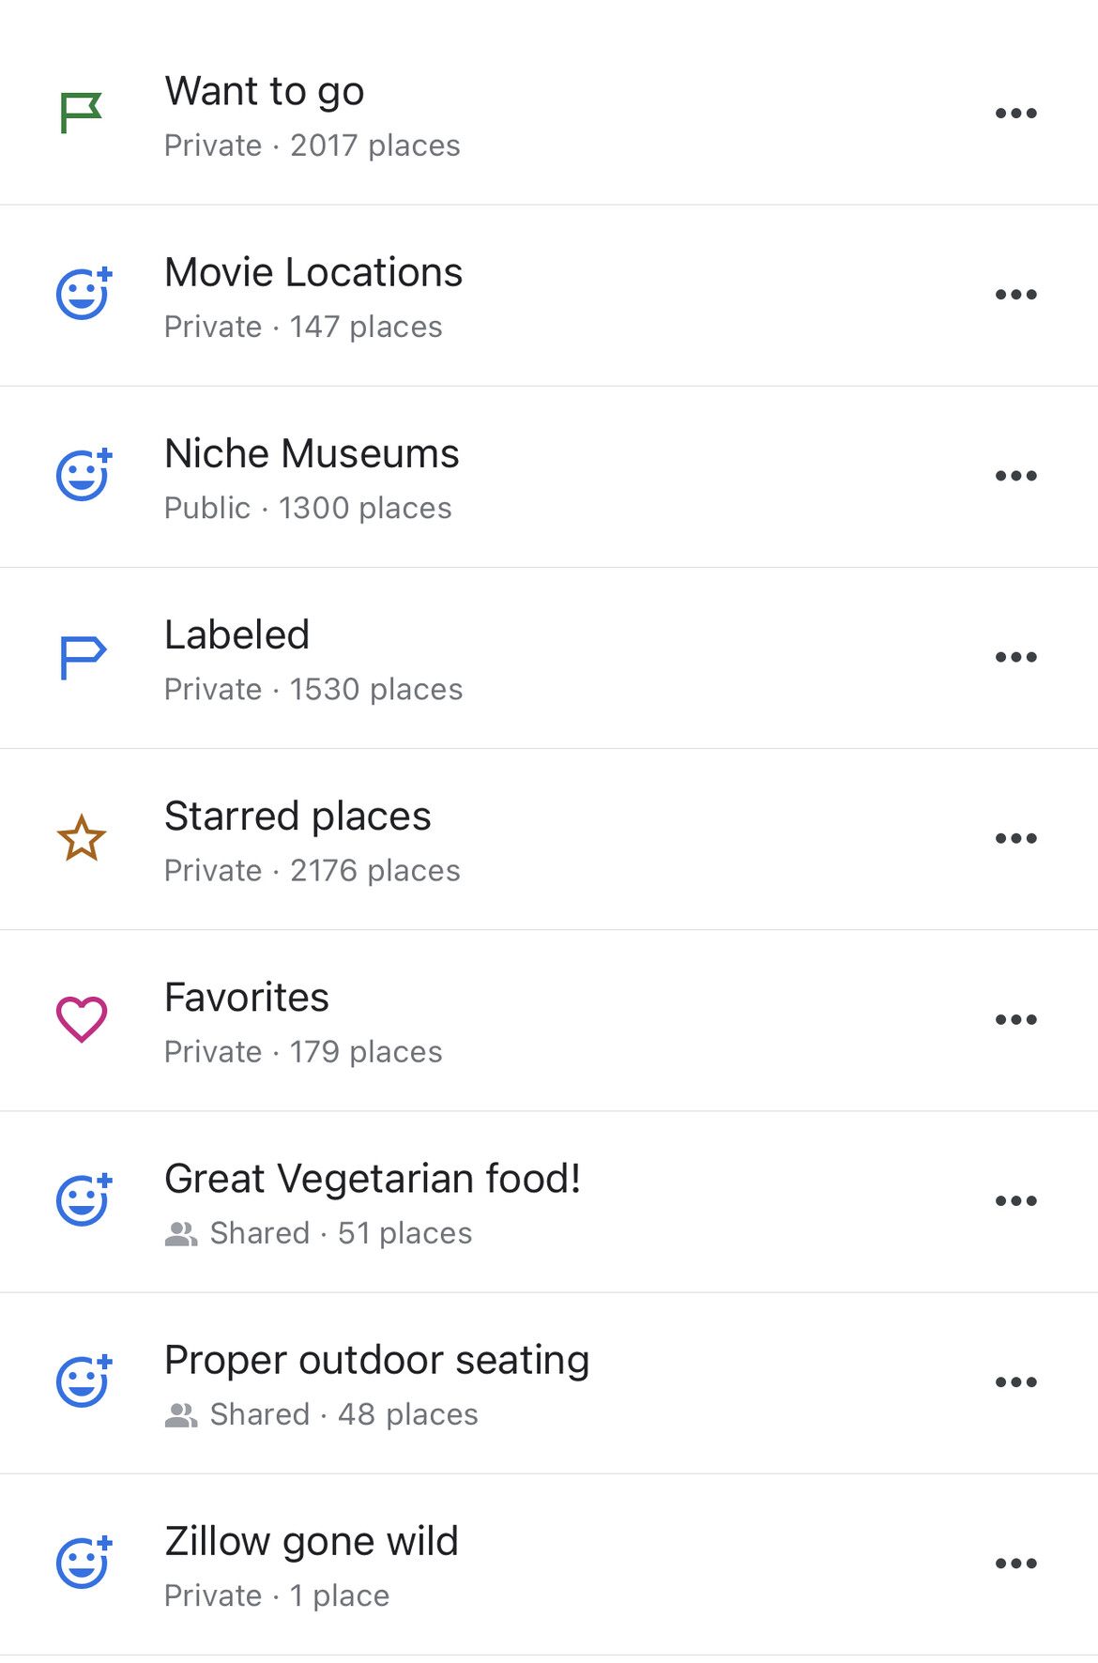Open the Labeled places list
1098x1663 pixels.
pyautogui.click(x=236, y=635)
